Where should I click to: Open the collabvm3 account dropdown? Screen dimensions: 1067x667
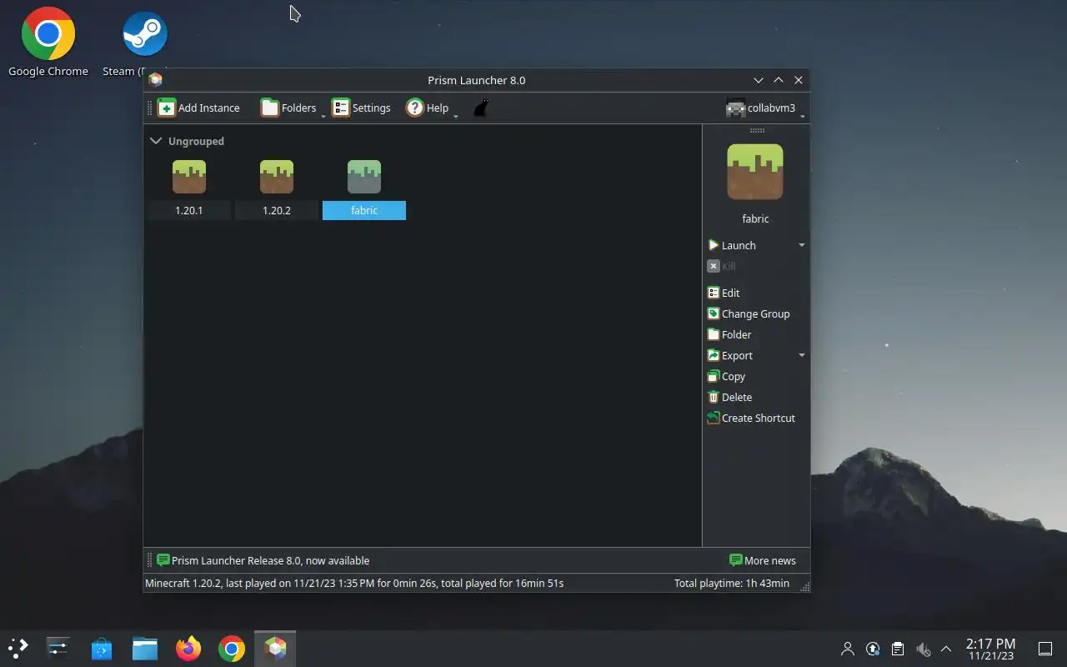[765, 108]
